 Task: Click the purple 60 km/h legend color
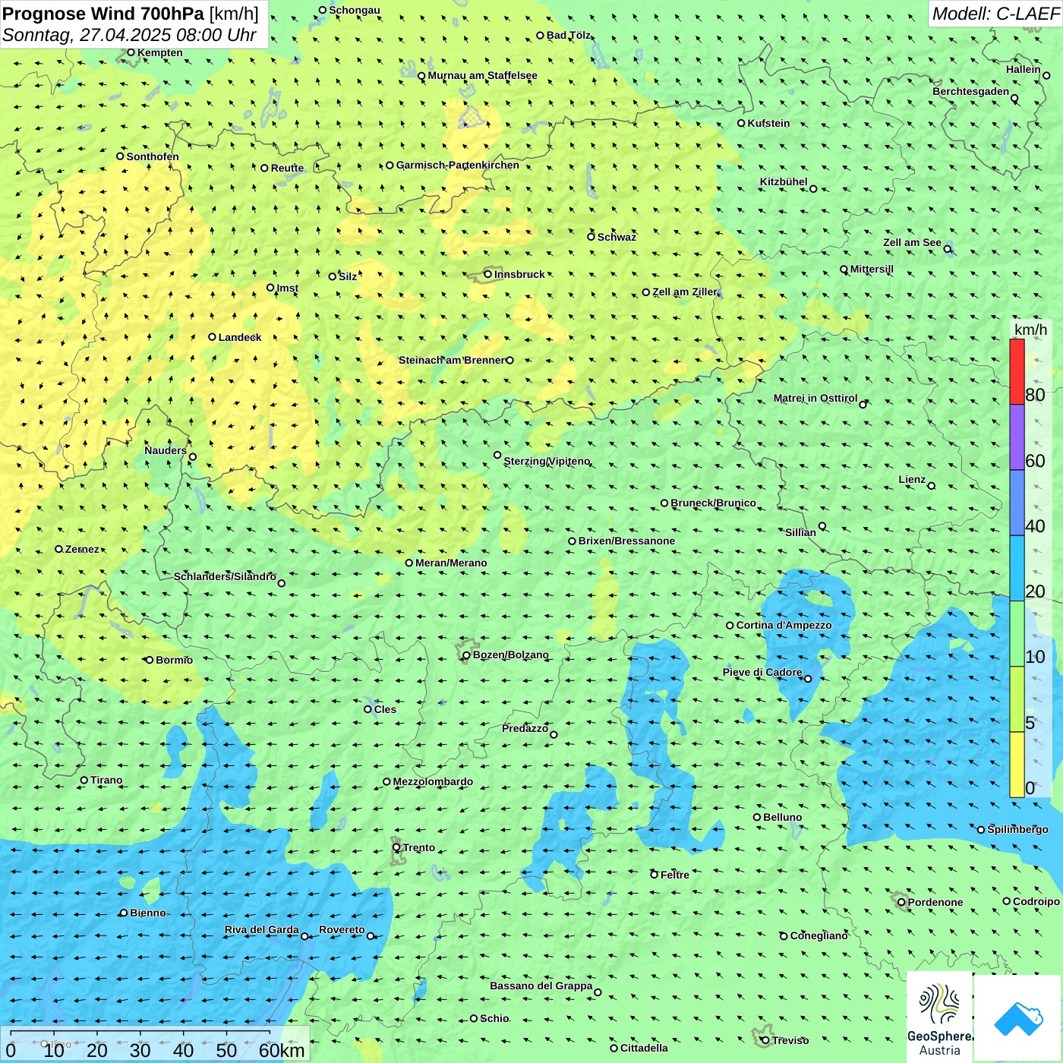[x=1017, y=437]
